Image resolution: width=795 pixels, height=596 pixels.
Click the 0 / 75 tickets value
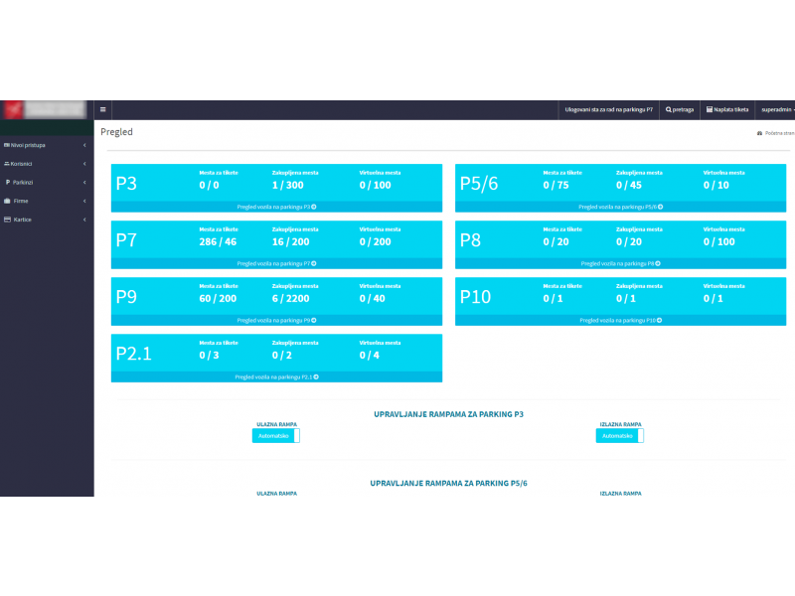[x=556, y=185]
